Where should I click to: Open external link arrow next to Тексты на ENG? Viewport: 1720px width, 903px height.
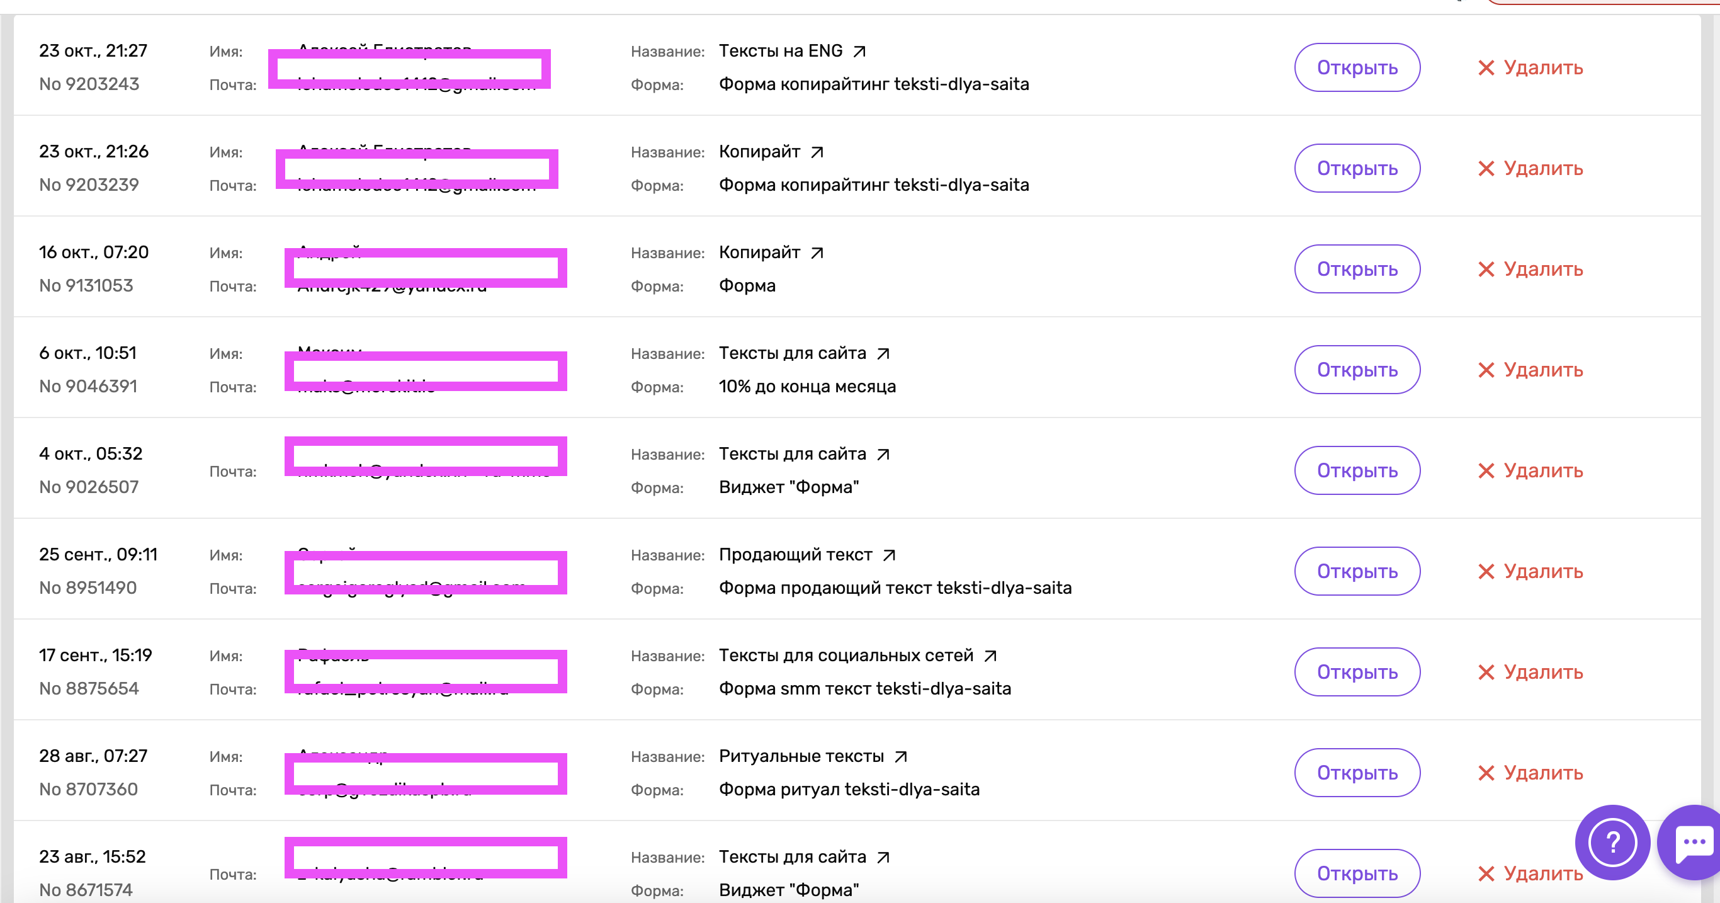click(x=859, y=52)
